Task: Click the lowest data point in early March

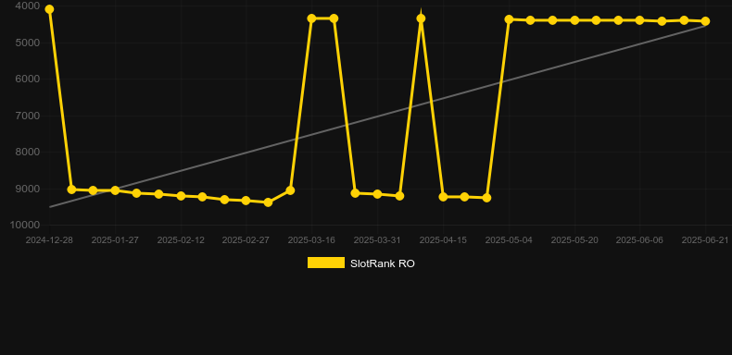Action: 268,202
